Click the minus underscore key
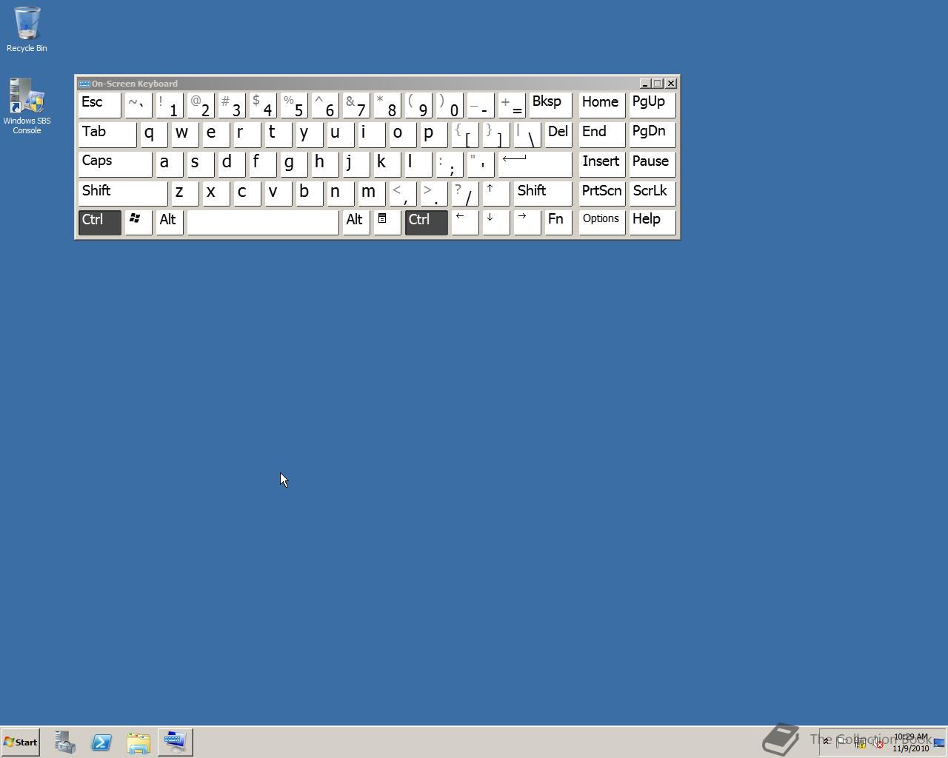 point(481,104)
